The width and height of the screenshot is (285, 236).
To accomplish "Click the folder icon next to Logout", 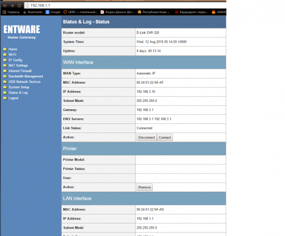I will tap(5, 98).
